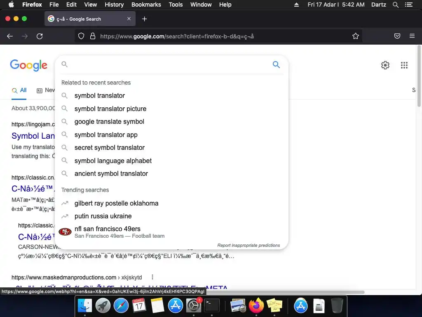
Task: Open the Tools menu
Action: click(176, 5)
